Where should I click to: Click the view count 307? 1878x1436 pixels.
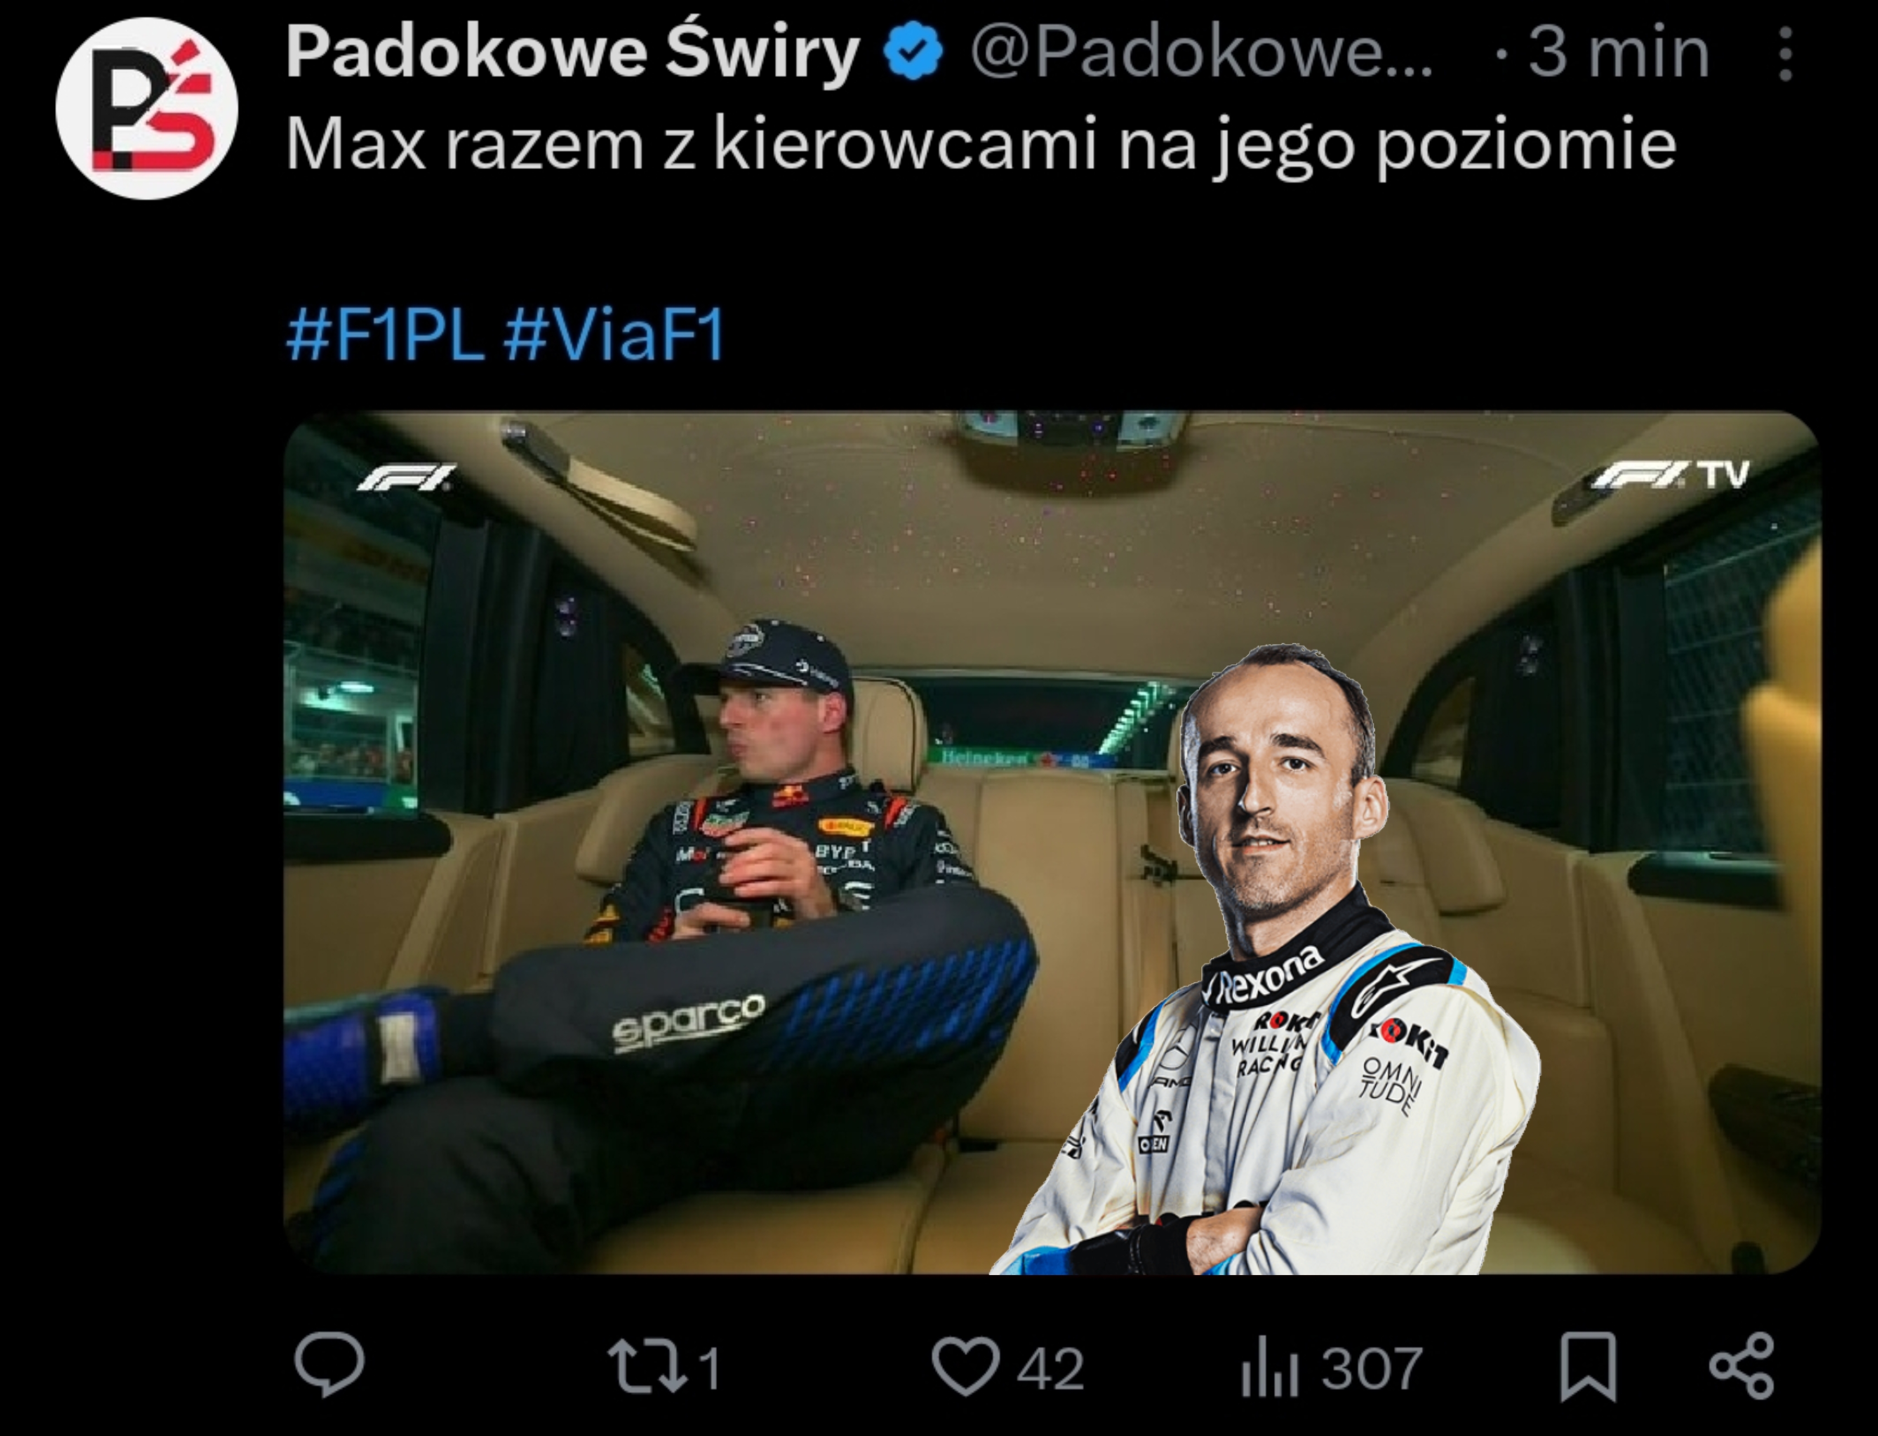(1372, 1369)
